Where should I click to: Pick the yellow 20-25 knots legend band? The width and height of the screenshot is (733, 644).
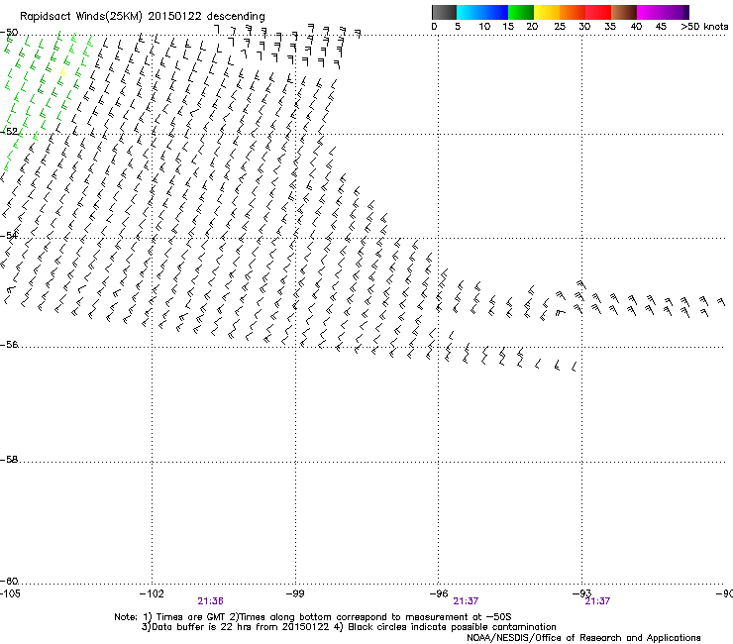547,12
